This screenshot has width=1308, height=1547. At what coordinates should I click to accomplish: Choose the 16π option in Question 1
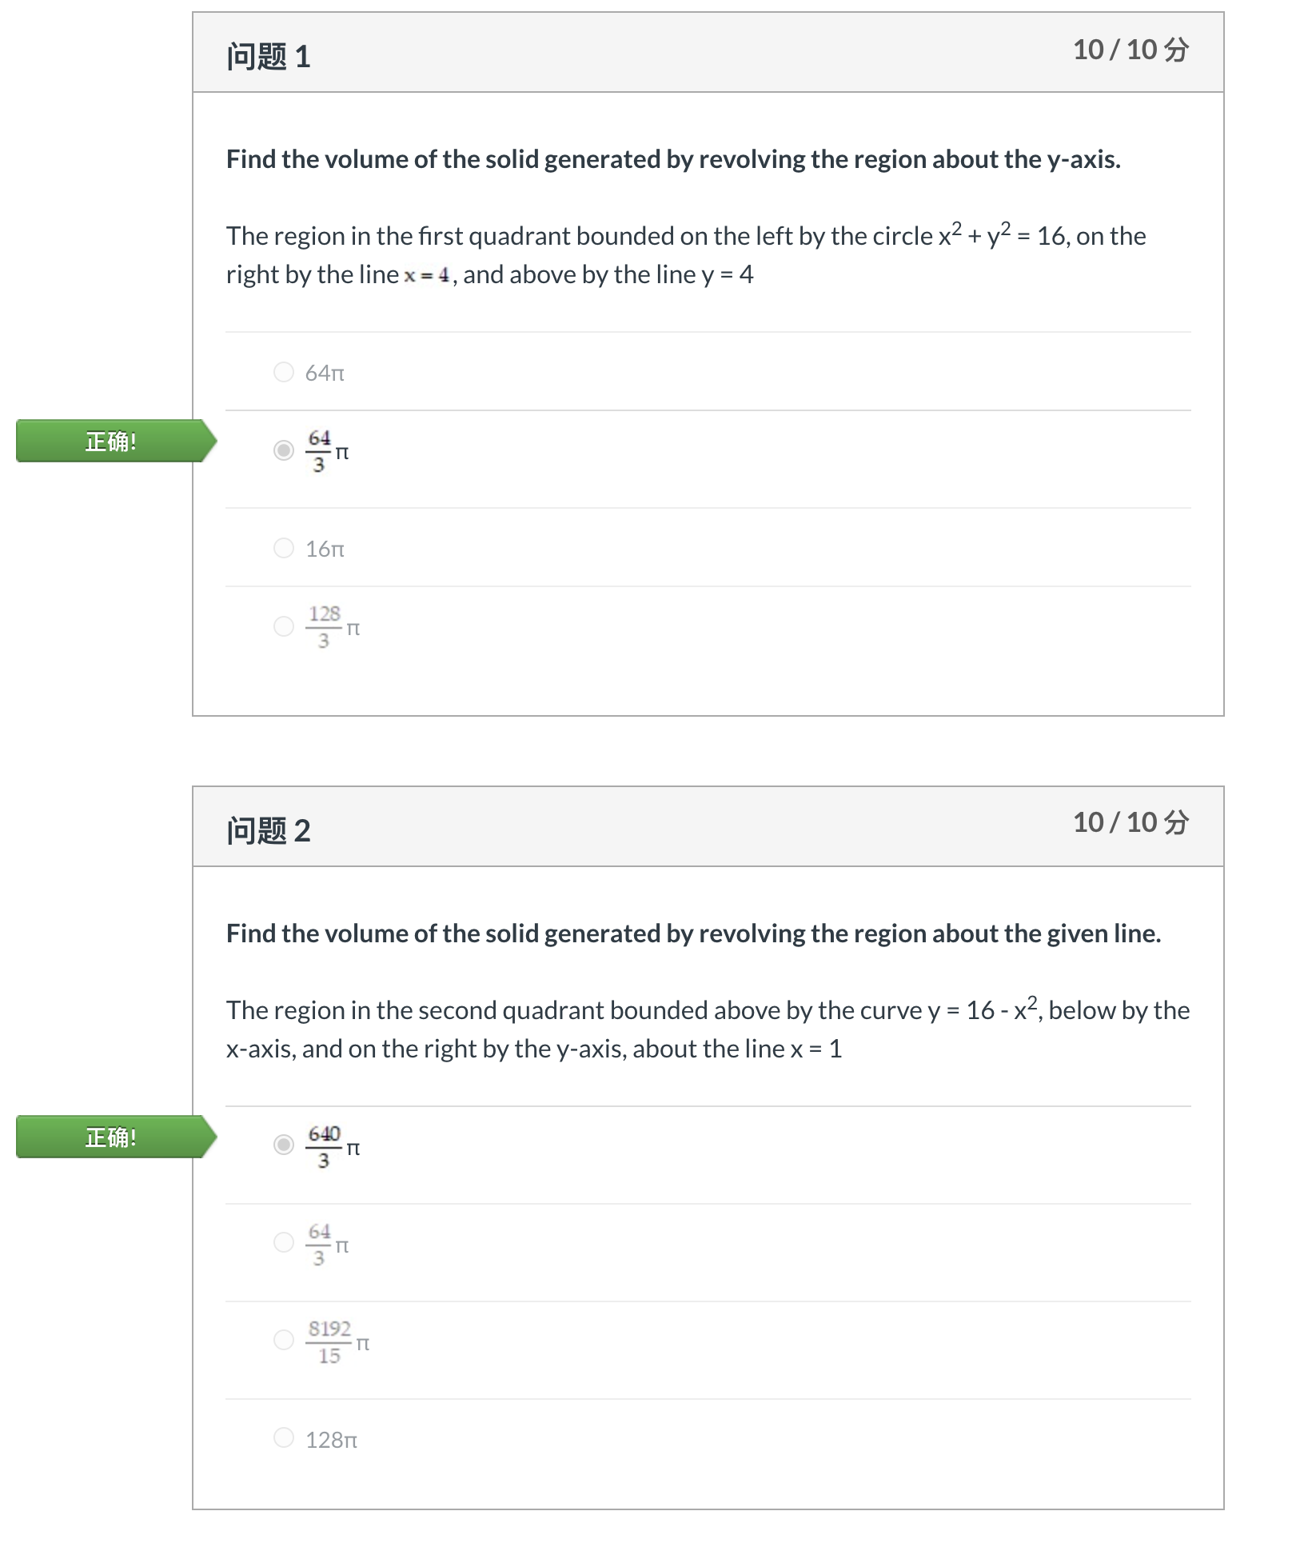point(284,548)
